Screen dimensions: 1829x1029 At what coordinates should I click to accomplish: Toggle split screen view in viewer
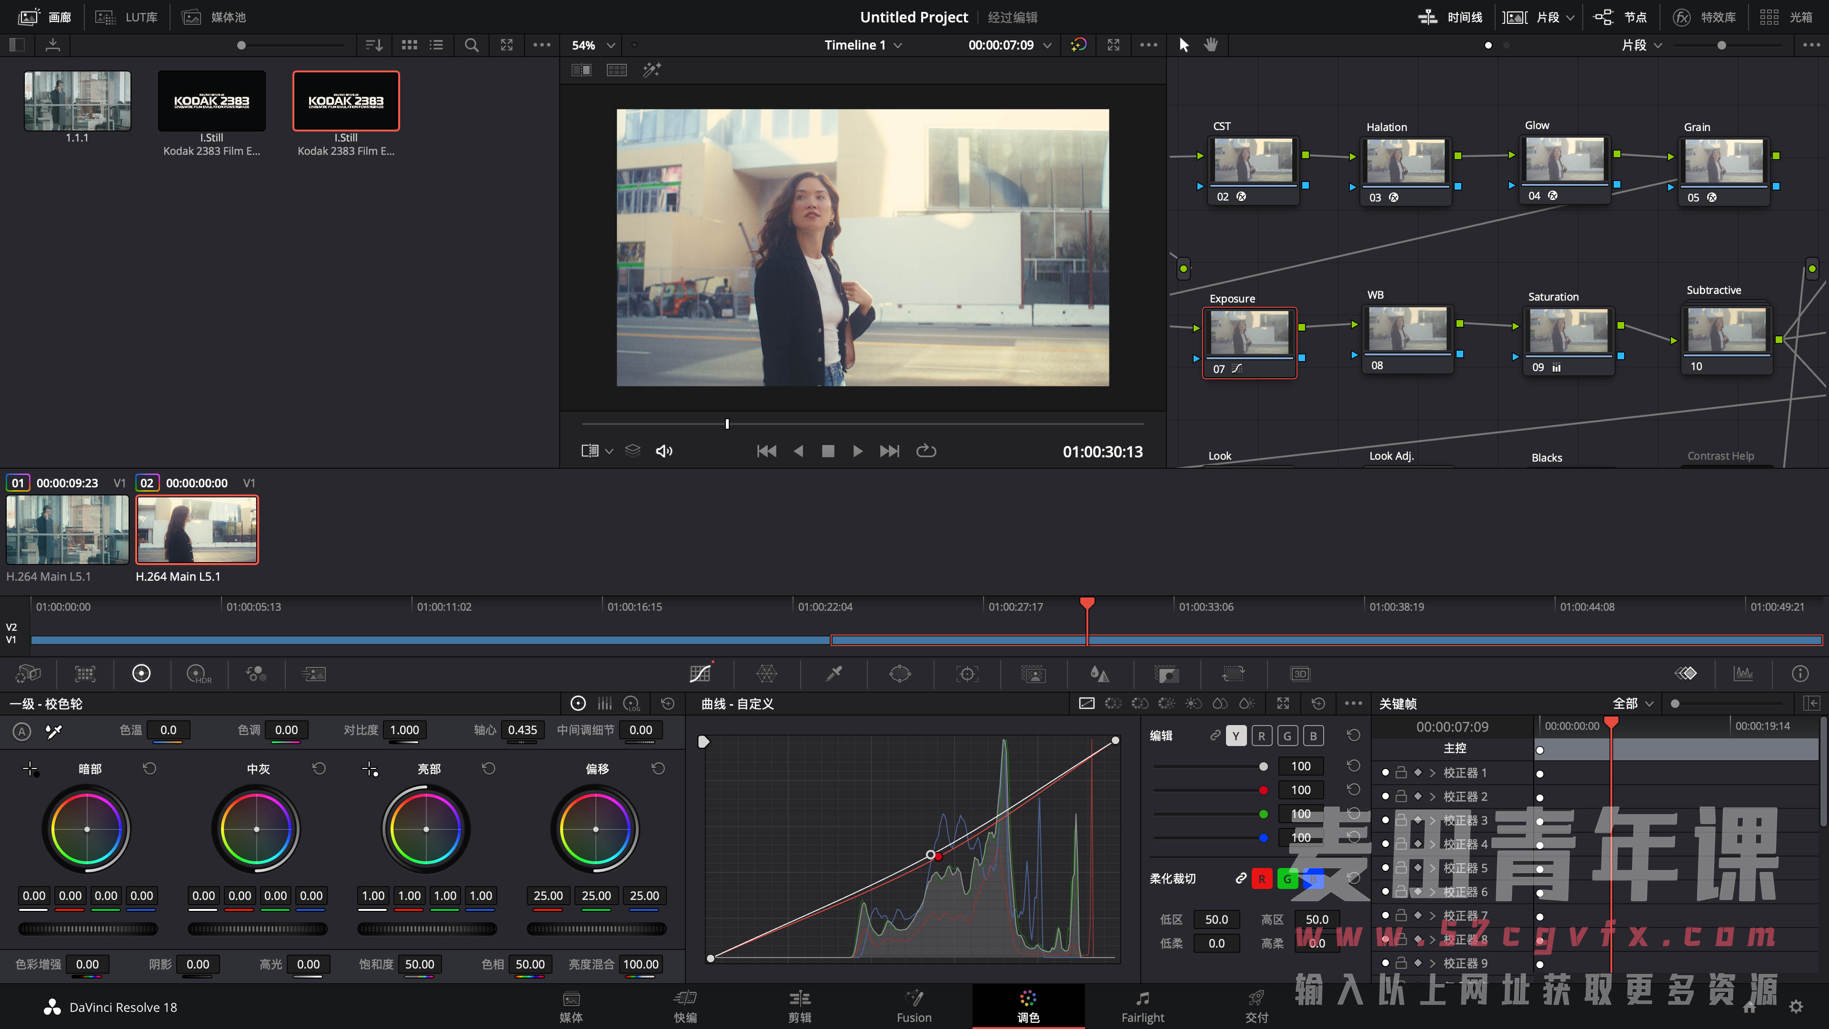point(616,70)
